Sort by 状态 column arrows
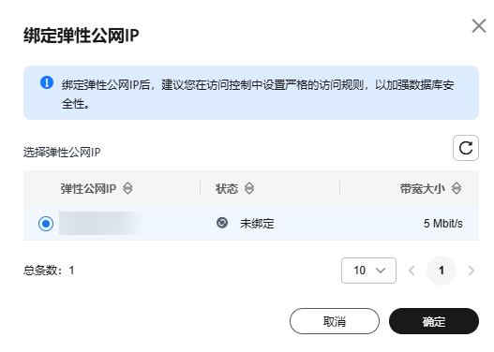 (x=249, y=188)
